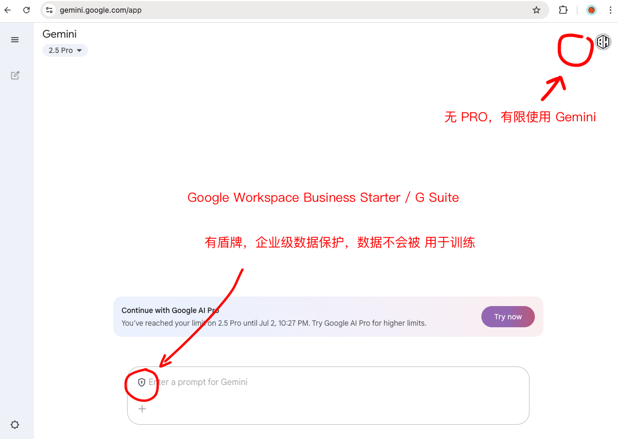Open Chrome's three-dot menu
The image size is (618, 439).
tap(610, 10)
